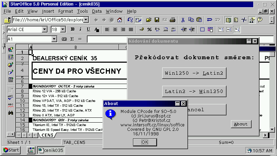This screenshot has width=277, height=156.
Task: Select column header B
Action: coord(76,47)
